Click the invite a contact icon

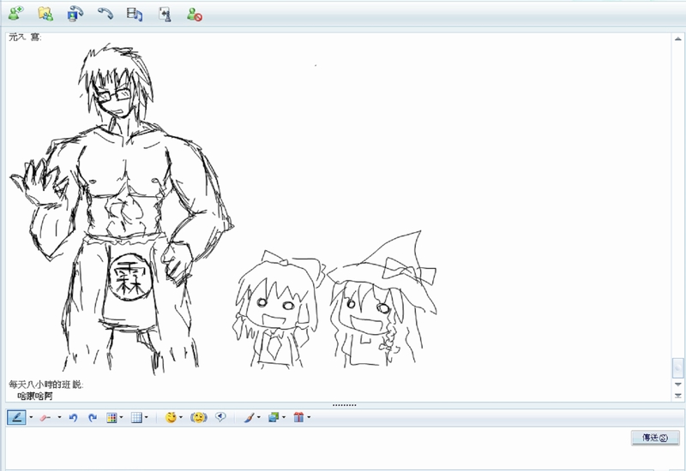coord(16,14)
